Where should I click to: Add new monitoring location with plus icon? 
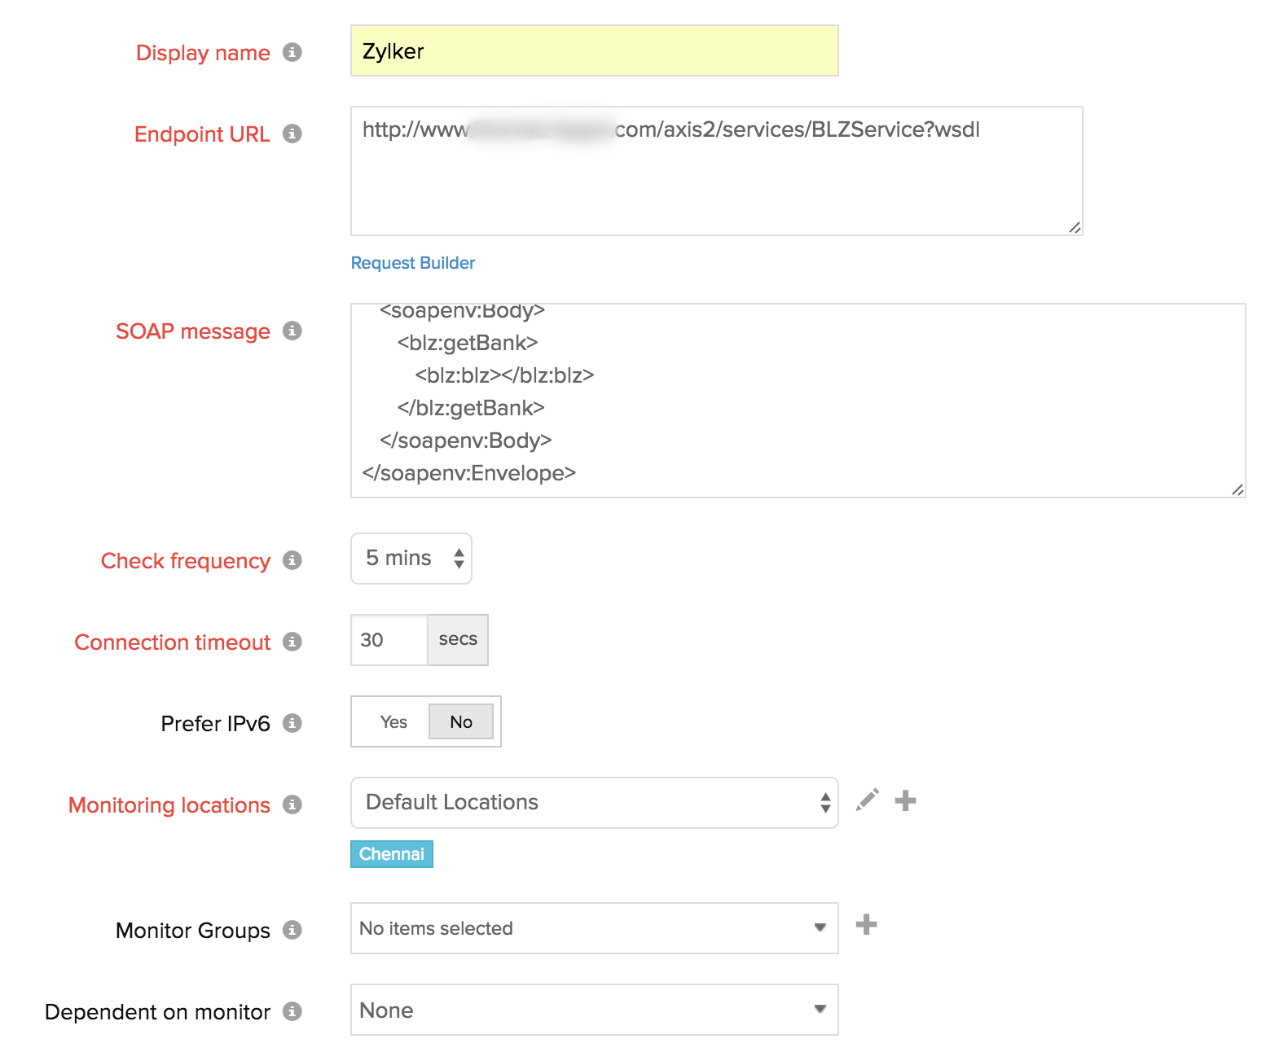click(x=905, y=800)
